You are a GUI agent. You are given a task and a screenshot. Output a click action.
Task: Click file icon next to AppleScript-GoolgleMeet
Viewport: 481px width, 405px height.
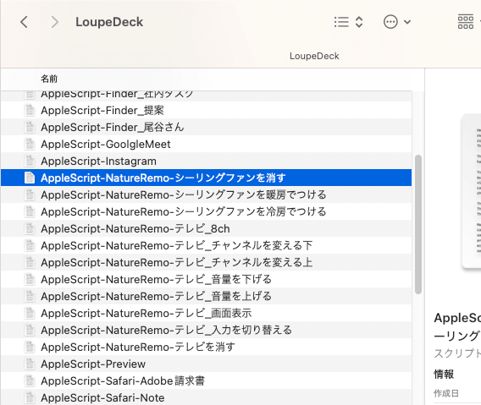tap(30, 144)
